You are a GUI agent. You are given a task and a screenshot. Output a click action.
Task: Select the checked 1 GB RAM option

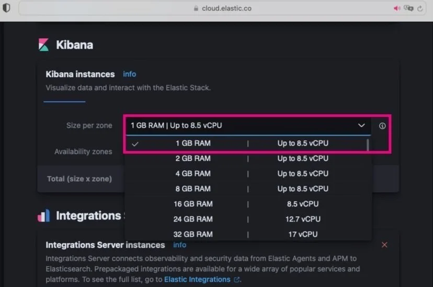pos(193,143)
